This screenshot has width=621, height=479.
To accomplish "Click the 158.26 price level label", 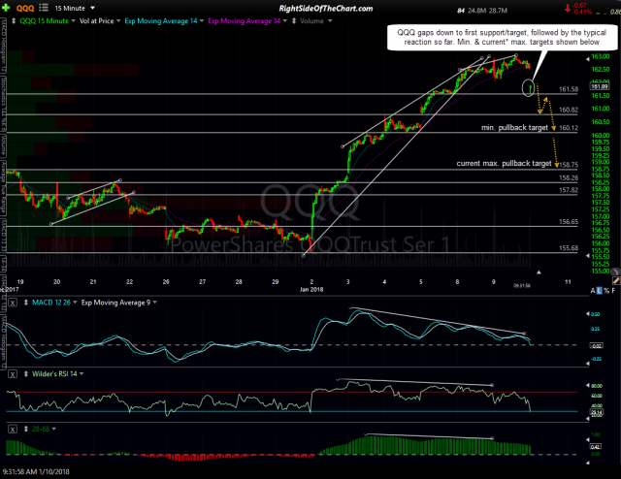I will [569, 178].
